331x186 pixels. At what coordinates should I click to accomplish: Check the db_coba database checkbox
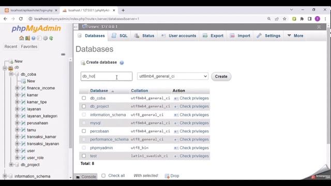pos(84,98)
